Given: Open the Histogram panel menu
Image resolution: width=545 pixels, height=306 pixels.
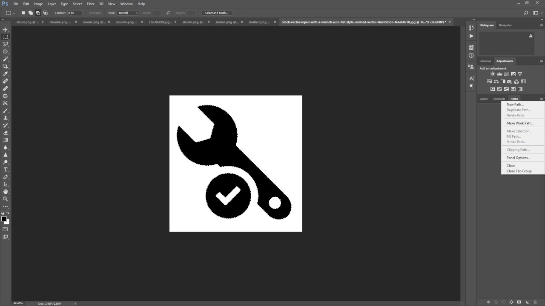Looking at the screenshot, I should click(541, 25).
